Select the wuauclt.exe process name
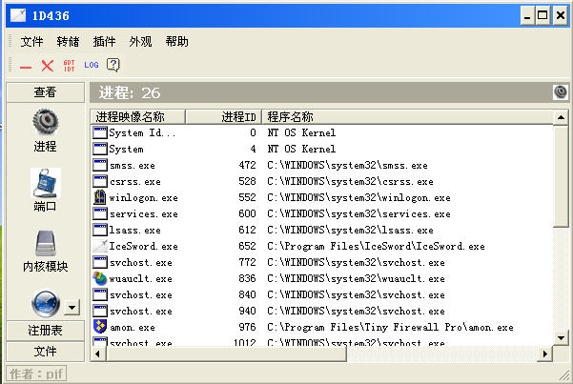The width and height of the screenshot is (573, 384). coord(141,279)
